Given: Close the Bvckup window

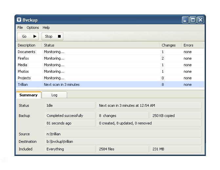Looking at the screenshot, I should click(x=200, y=20).
